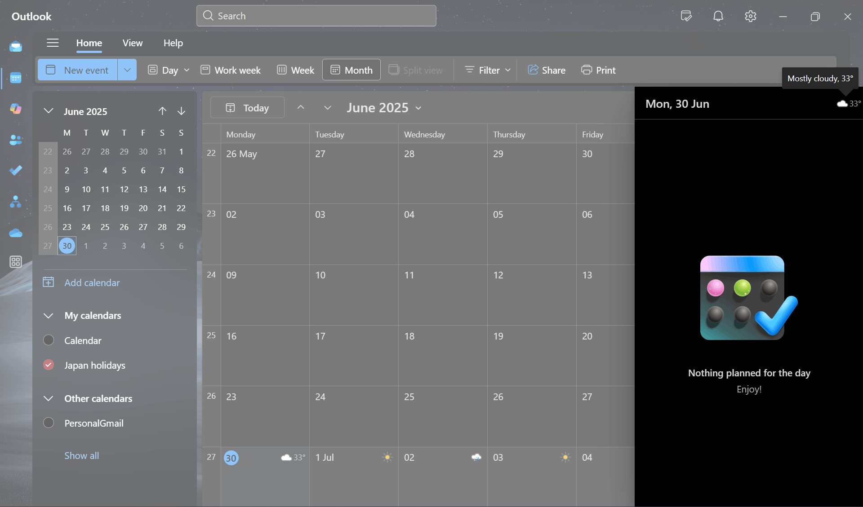Switch to the View tab
Screen dimensions: 863x507
[x=132, y=43]
